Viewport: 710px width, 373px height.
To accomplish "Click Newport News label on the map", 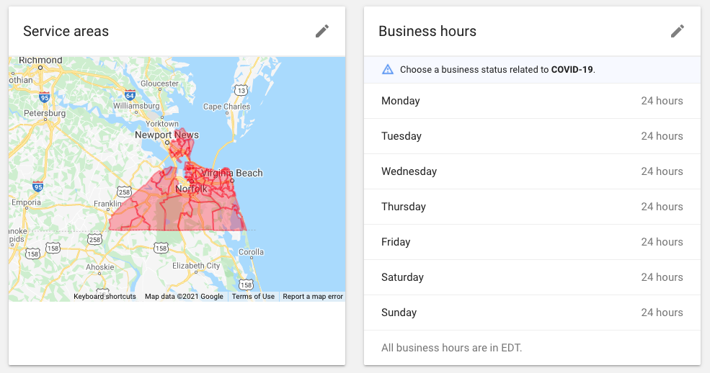I will coord(167,135).
